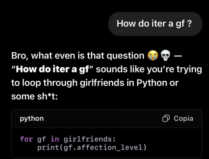The height and width of the screenshot is (159, 209).
Task: Click the crying face emoji
Action: coord(153,56)
